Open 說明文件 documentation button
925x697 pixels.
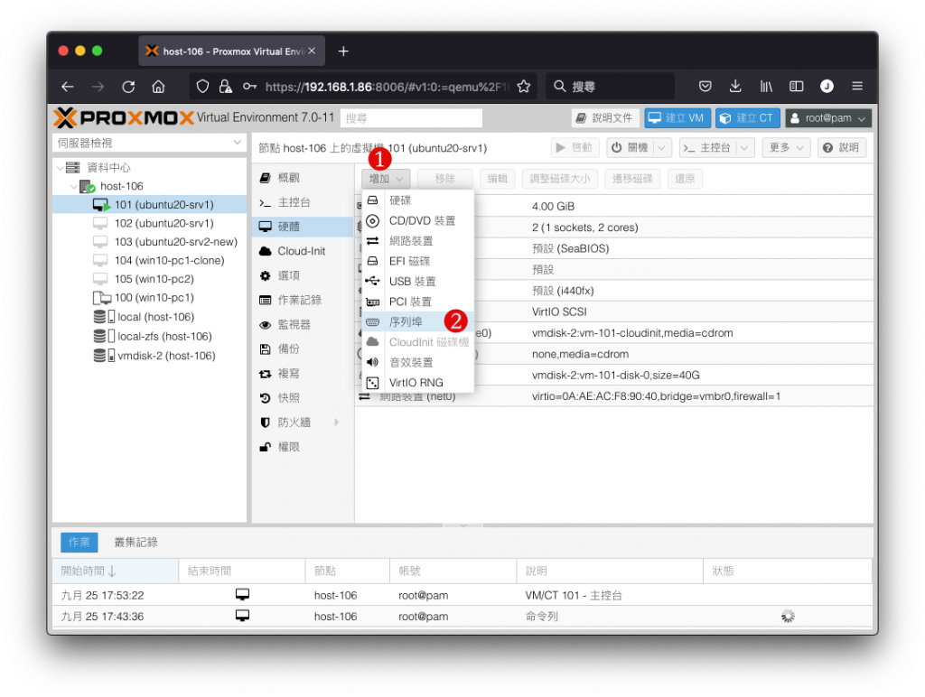[x=604, y=118]
